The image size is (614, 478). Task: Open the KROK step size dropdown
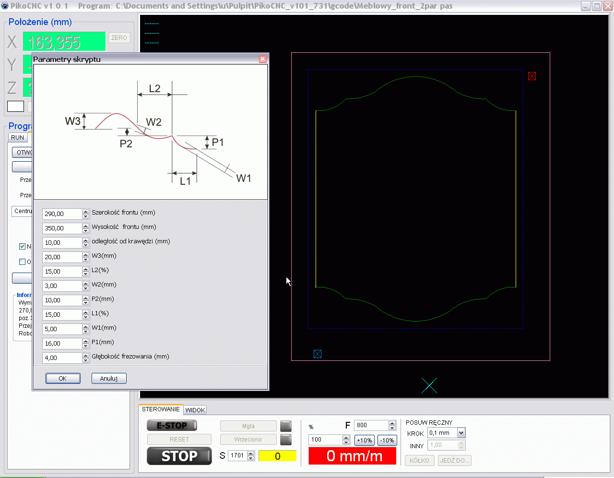[x=461, y=433]
